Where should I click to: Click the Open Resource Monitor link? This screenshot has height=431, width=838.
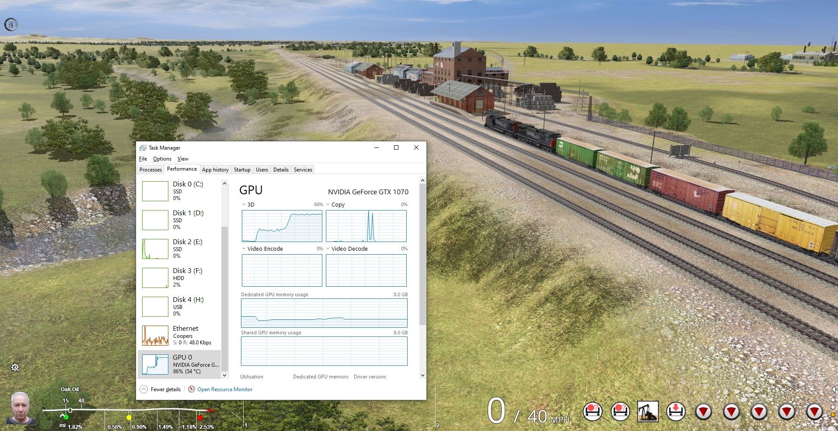[225, 389]
